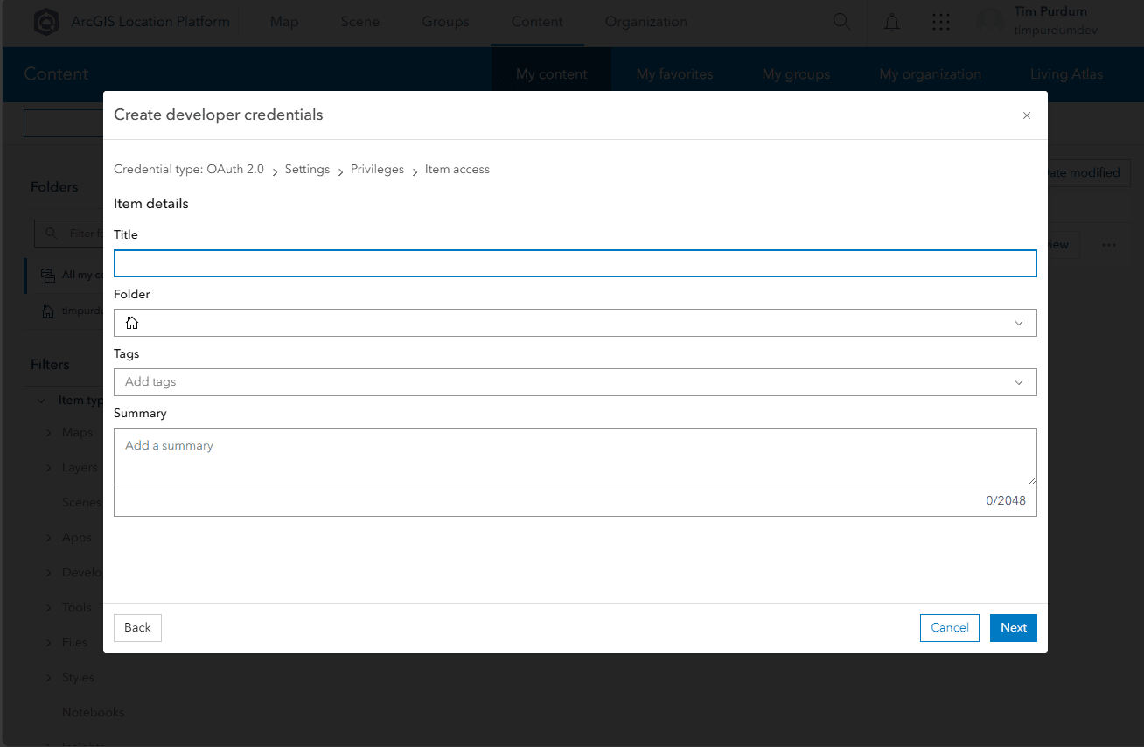Expand the Tags dropdown arrow
Viewport: 1144px width, 747px height.
tap(1019, 382)
